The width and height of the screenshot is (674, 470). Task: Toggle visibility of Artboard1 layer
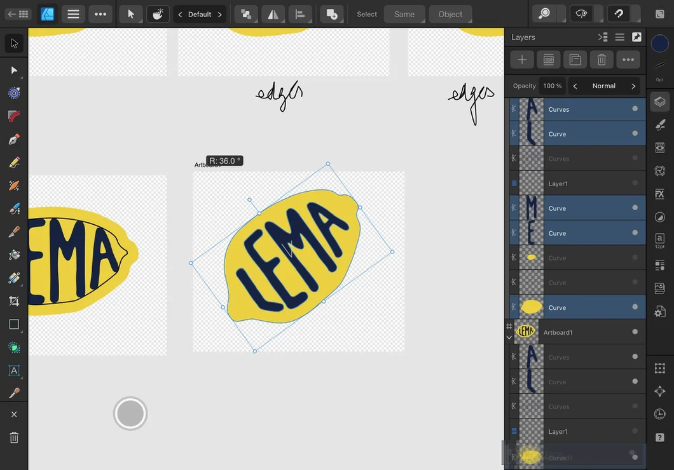(x=635, y=332)
